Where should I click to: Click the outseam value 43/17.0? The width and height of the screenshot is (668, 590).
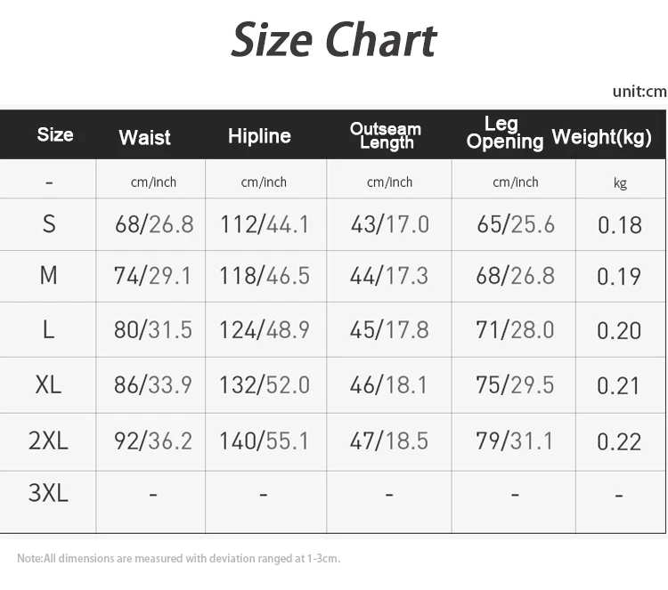point(389,224)
